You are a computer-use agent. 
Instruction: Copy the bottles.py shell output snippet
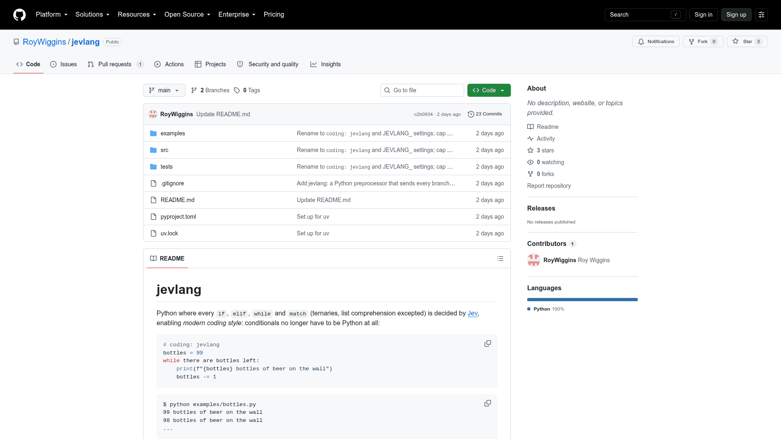tap(488, 404)
